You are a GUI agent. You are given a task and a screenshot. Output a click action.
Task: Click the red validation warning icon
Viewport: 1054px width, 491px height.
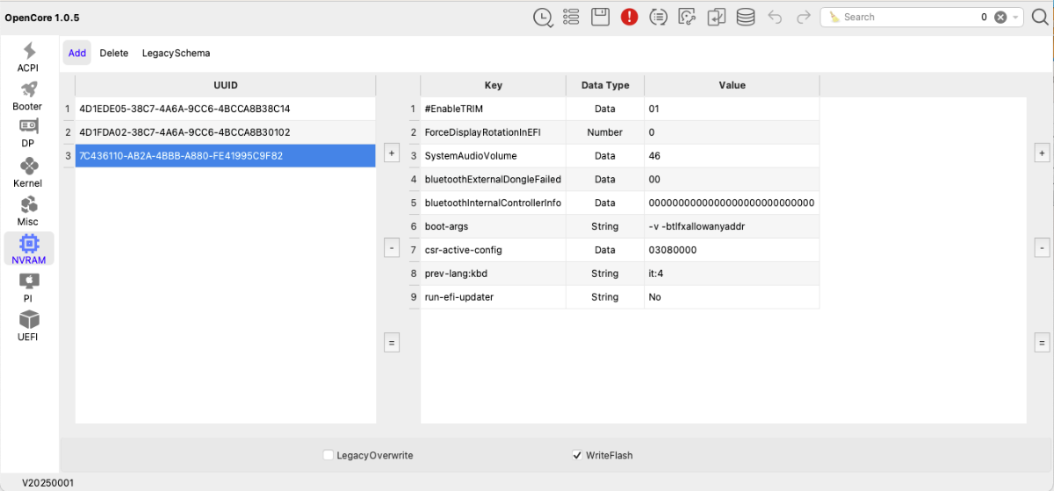point(629,17)
